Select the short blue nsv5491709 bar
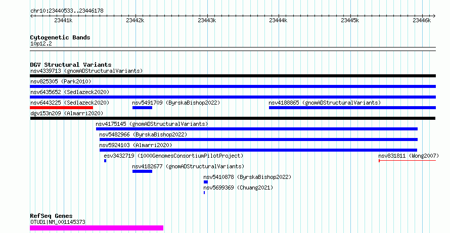This screenshot has width=450, height=233. coord(142,108)
